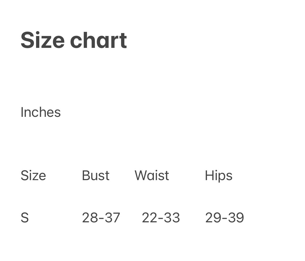The width and height of the screenshot is (305, 261).
Task: Click the bust measurement "28-37"
Action: 101,218
